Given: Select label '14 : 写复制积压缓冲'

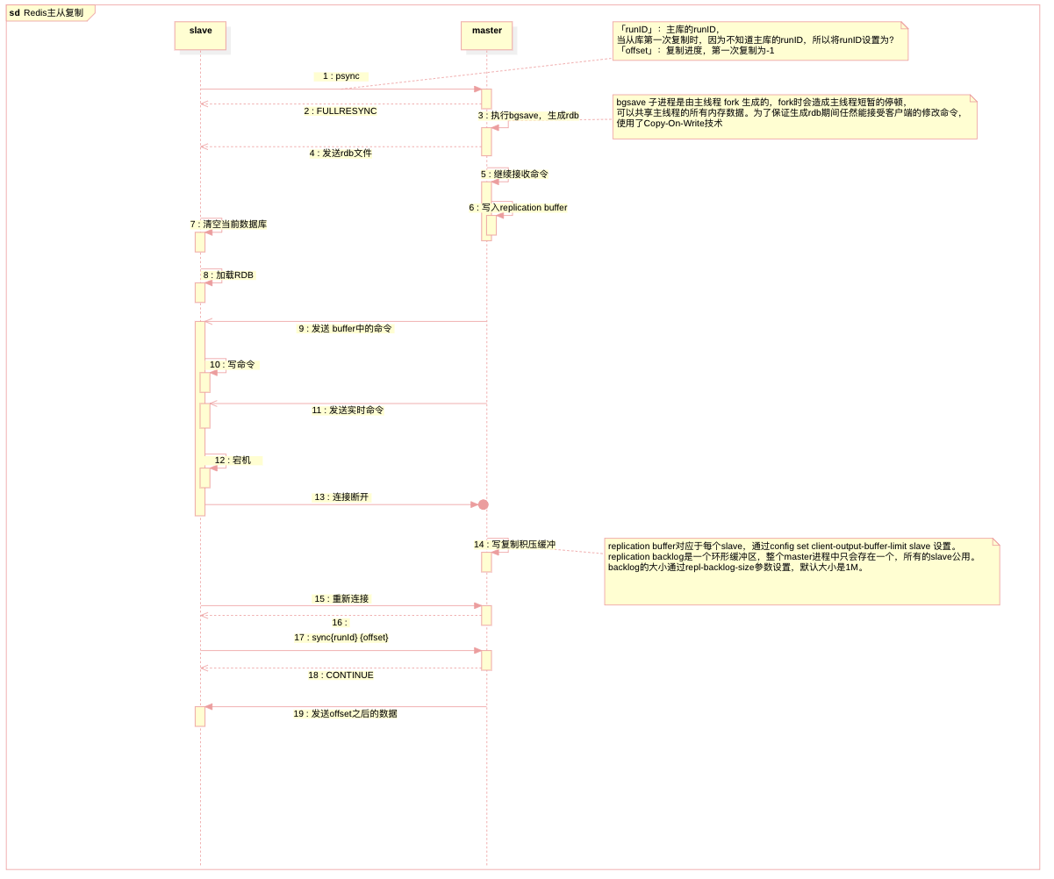Looking at the screenshot, I should click(514, 545).
